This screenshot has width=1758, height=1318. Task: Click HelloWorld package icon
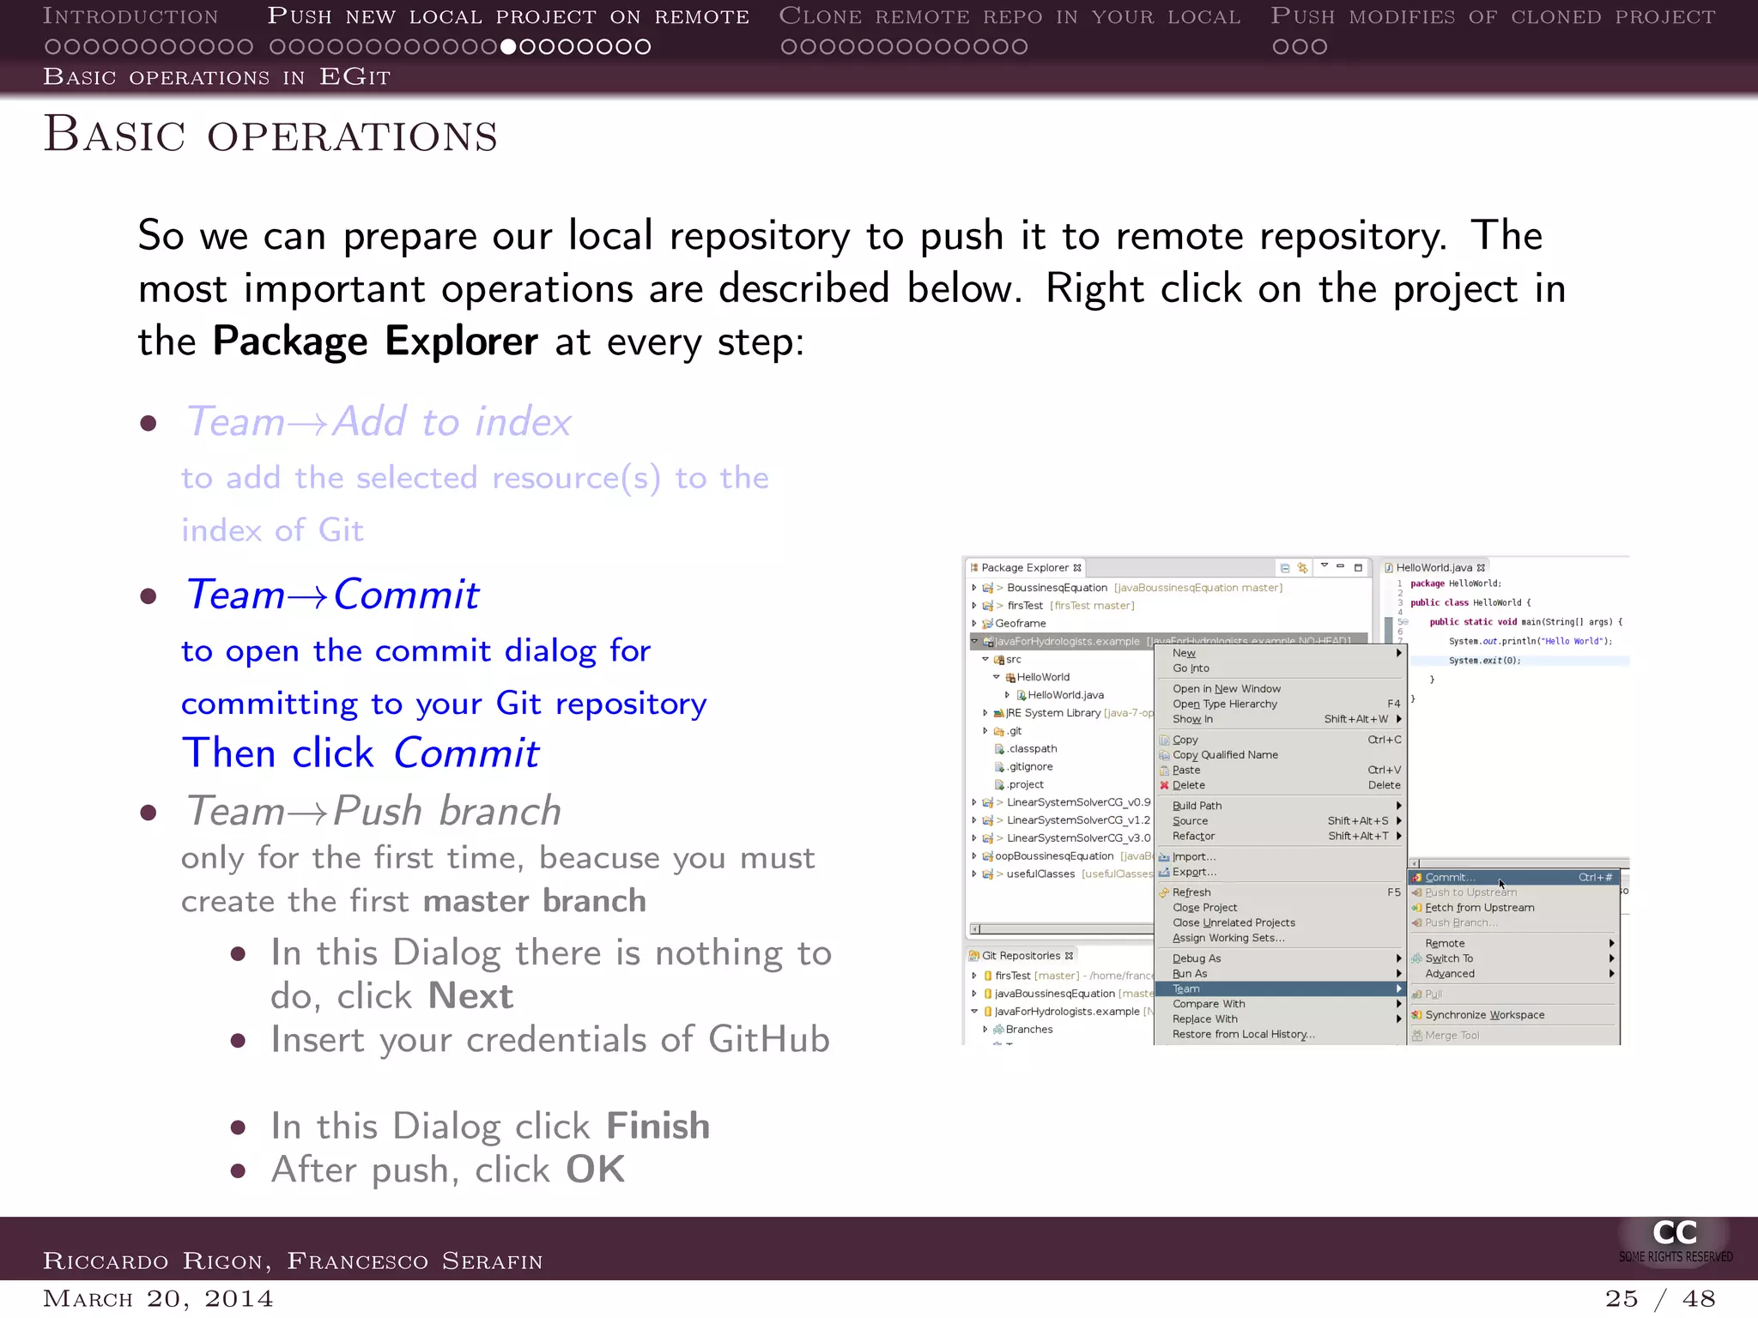point(1010,678)
